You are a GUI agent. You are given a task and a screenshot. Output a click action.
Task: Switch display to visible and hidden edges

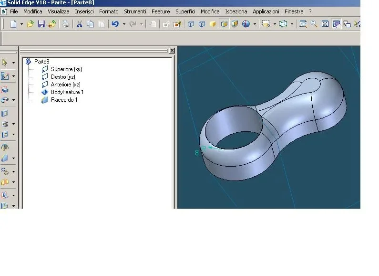(x=191, y=24)
